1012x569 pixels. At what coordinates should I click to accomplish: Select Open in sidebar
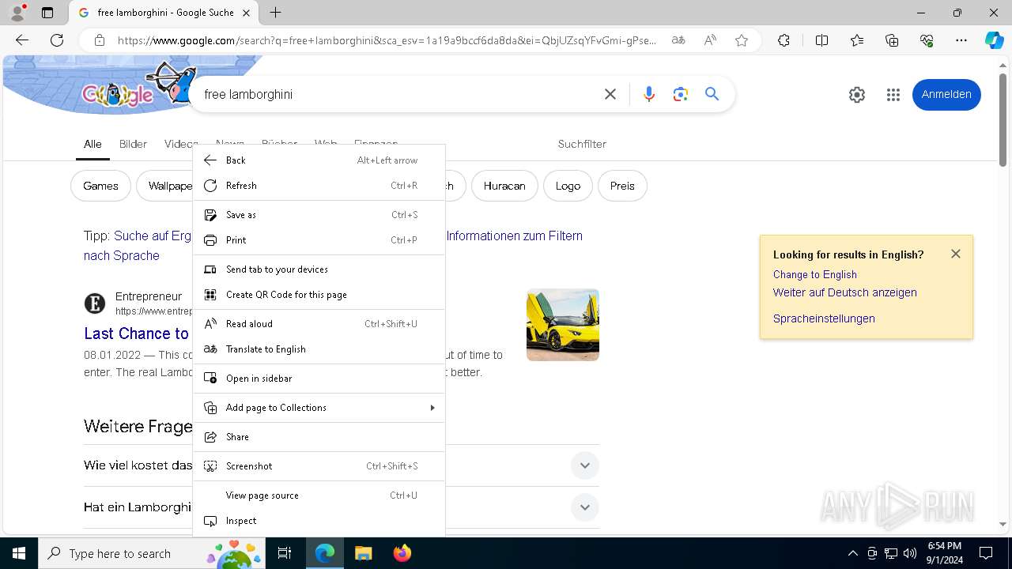pyautogui.click(x=319, y=379)
